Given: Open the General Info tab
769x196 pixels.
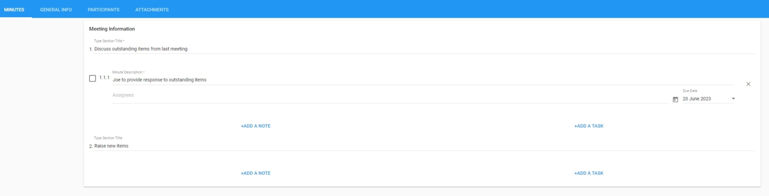Looking at the screenshot, I should 56,9.
